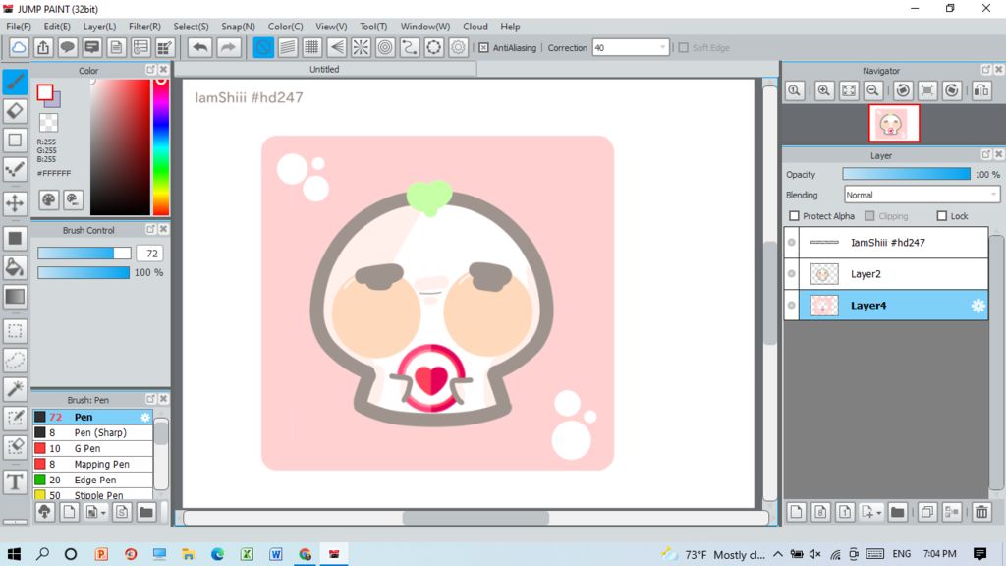Rotate canvas right in the Navigator
This screenshot has height=566, width=1006.
pyautogui.click(x=951, y=90)
